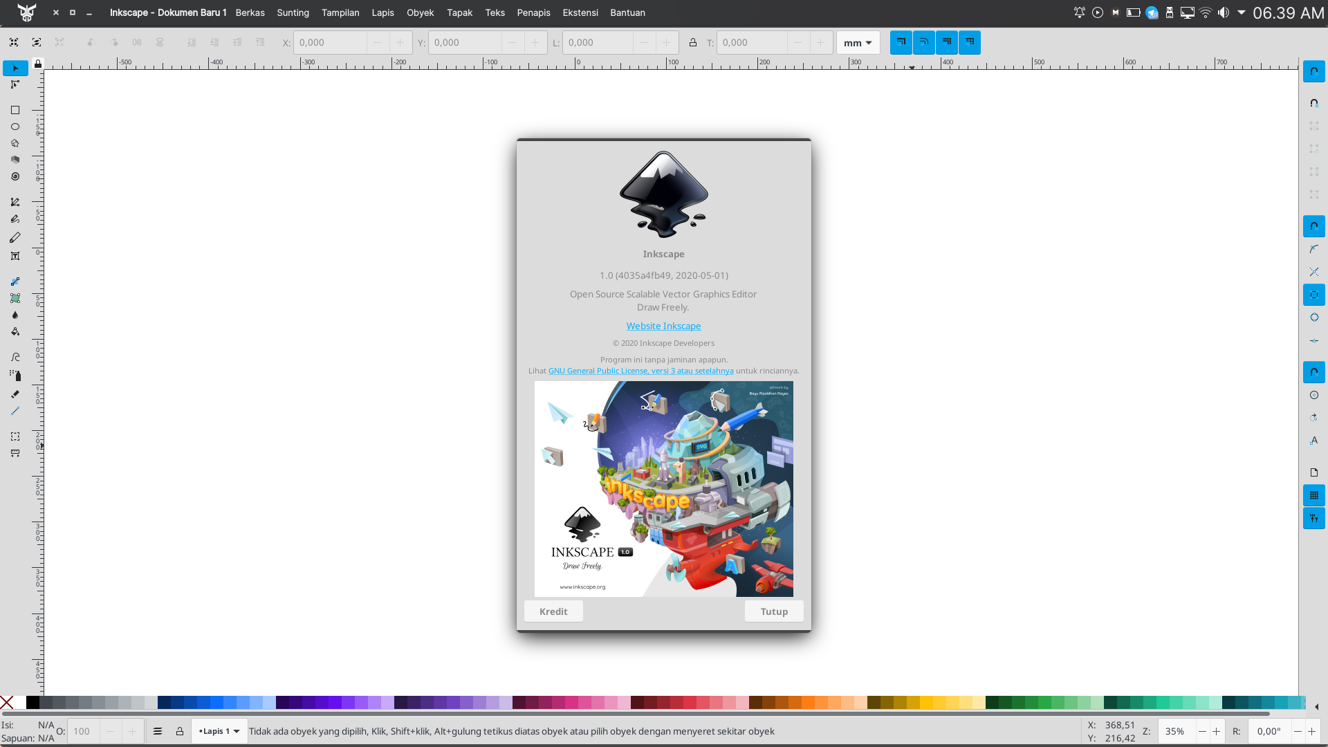Select the Text tool
1328x747 pixels.
pyautogui.click(x=15, y=256)
